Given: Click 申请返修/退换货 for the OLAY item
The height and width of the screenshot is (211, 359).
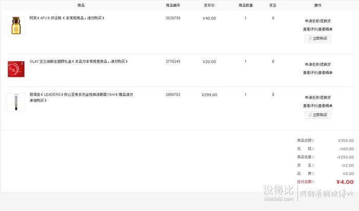Looking at the screenshot, I should coord(317,64).
